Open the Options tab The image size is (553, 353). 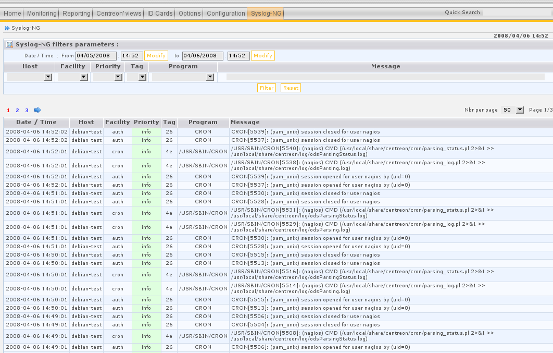point(190,14)
